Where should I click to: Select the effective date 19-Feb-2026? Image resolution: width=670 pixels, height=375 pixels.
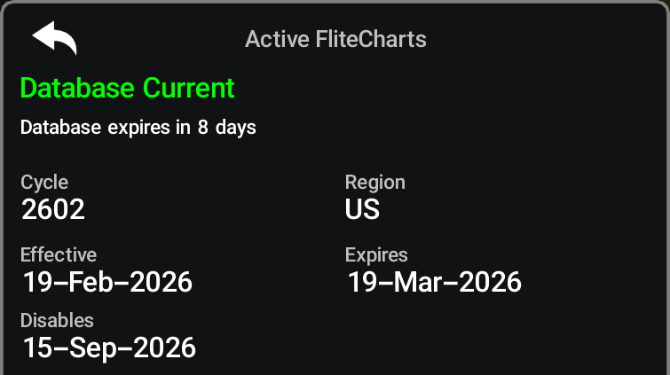pos(107,282)
